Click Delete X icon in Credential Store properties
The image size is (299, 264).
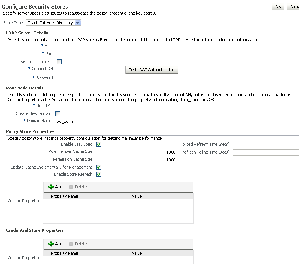(71, 244)
